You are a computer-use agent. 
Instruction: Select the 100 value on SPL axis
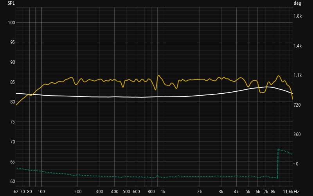tap(11, 23)
